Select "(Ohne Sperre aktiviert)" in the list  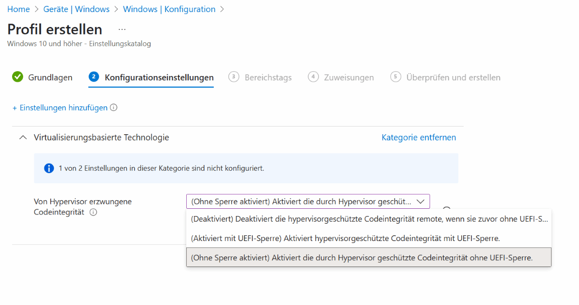coord(362,257)
